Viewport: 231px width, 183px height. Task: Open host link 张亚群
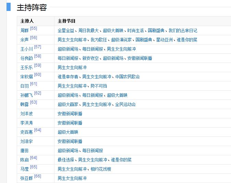[x=26, y=179]
